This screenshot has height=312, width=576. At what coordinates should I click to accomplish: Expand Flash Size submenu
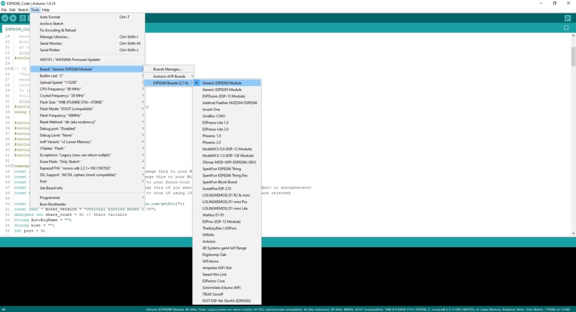coord(87,102)
